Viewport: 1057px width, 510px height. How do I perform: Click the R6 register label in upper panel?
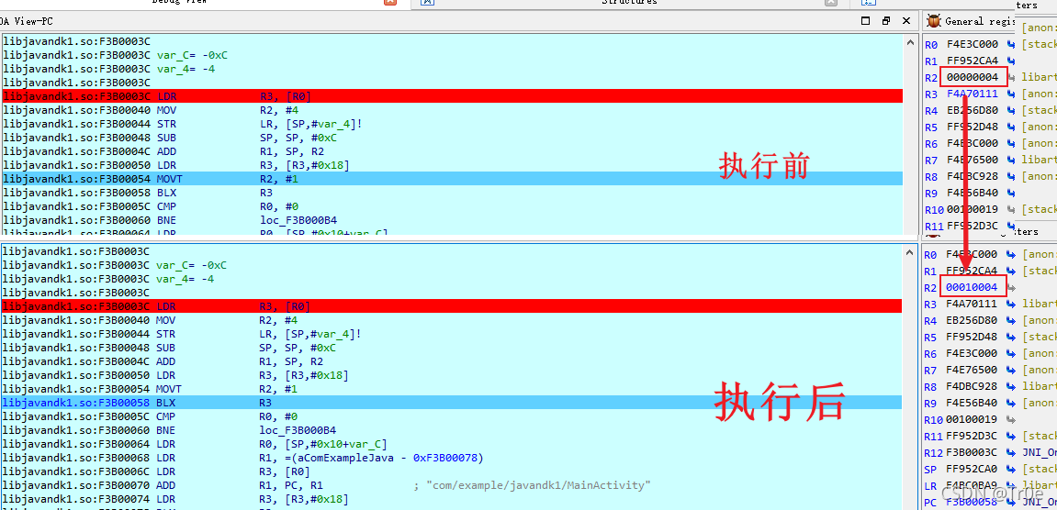(931, 143)
